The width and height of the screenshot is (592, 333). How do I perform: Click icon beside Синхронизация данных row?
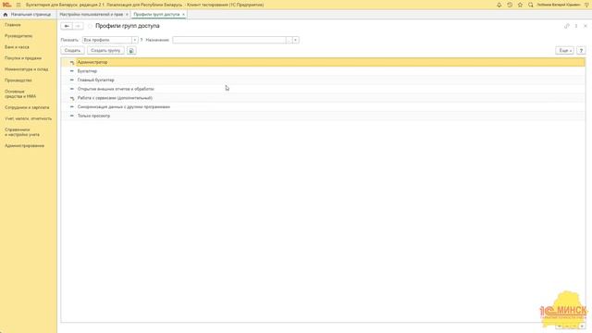click(72, 107)
